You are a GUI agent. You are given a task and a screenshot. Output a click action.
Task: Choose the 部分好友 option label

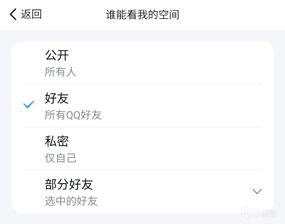pos(69,184)
